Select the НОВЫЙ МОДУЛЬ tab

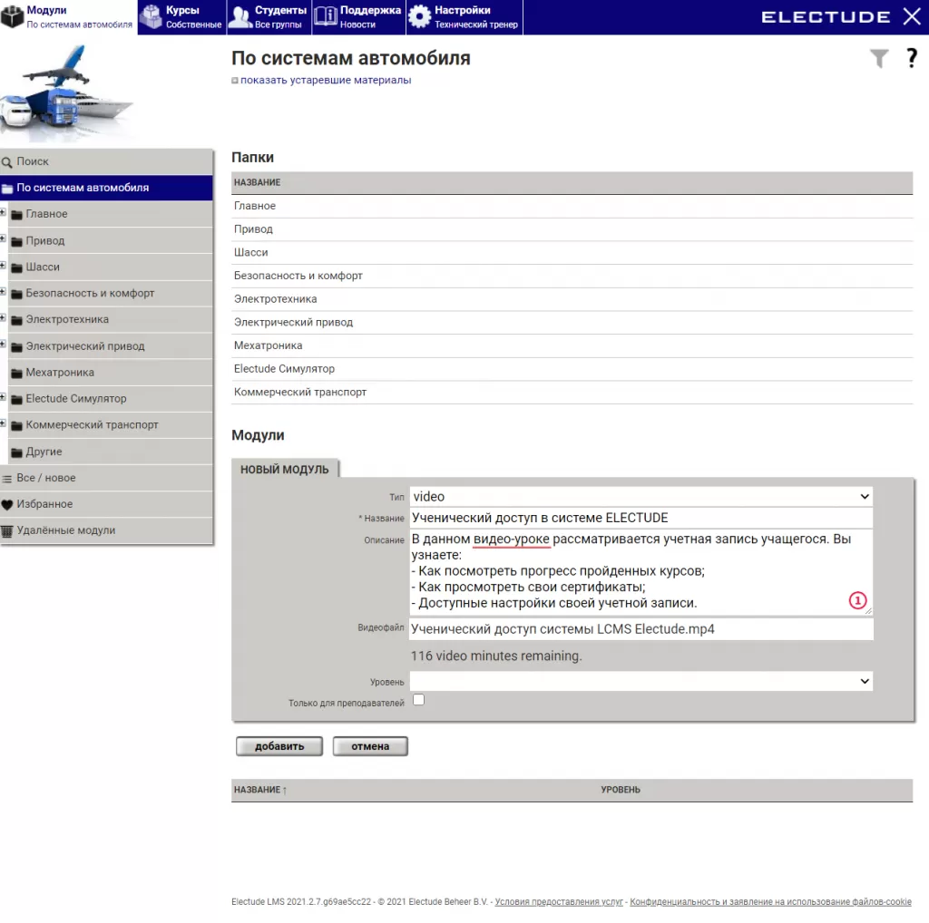(285, 470)
